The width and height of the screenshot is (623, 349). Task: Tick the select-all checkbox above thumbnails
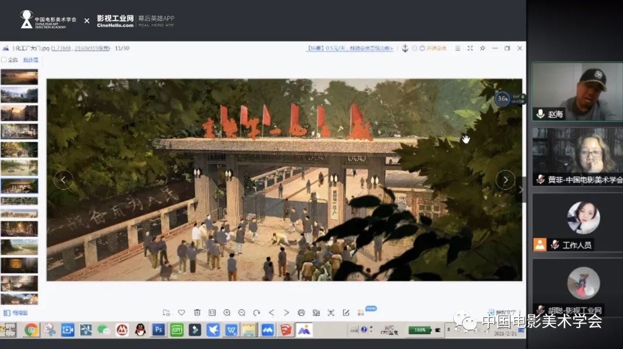click(x=4, y=60)
